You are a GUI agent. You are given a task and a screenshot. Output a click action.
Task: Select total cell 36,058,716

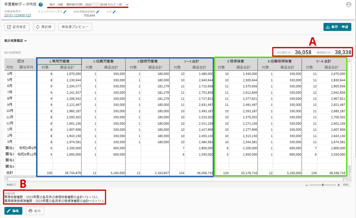tap(199, 173)
